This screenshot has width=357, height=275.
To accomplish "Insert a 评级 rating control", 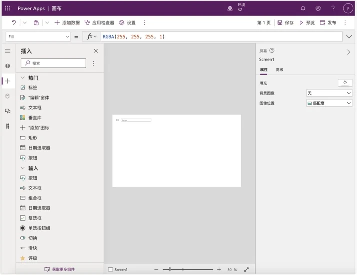I will (28, 258).
